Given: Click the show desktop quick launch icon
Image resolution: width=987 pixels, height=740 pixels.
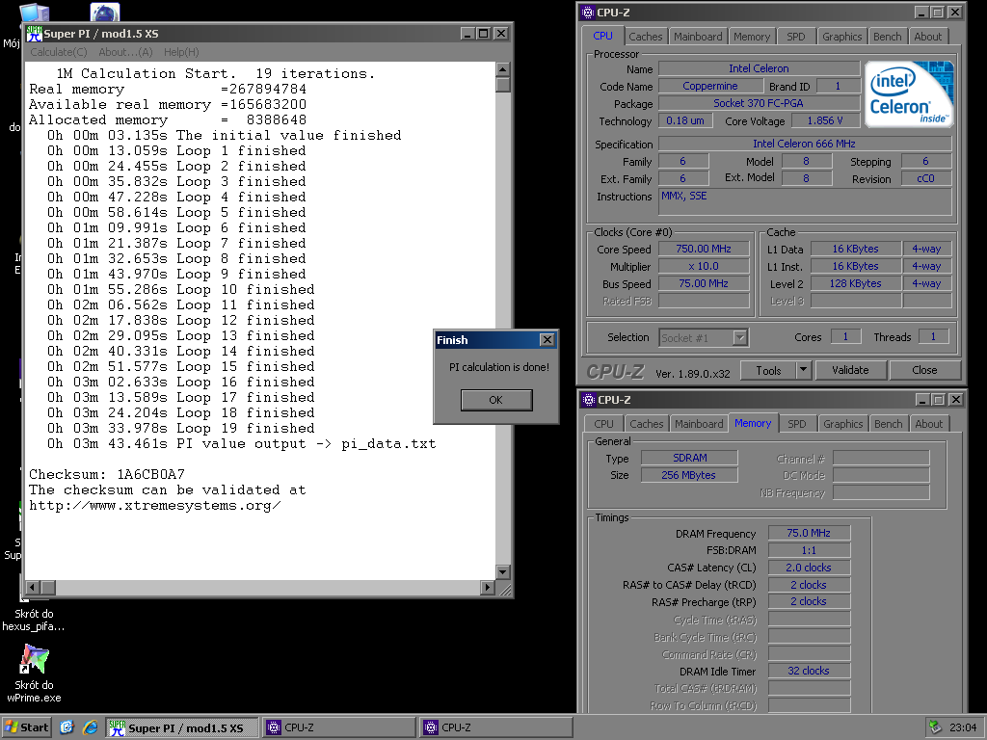Looking at the screenshot, I should click(67, 727).
